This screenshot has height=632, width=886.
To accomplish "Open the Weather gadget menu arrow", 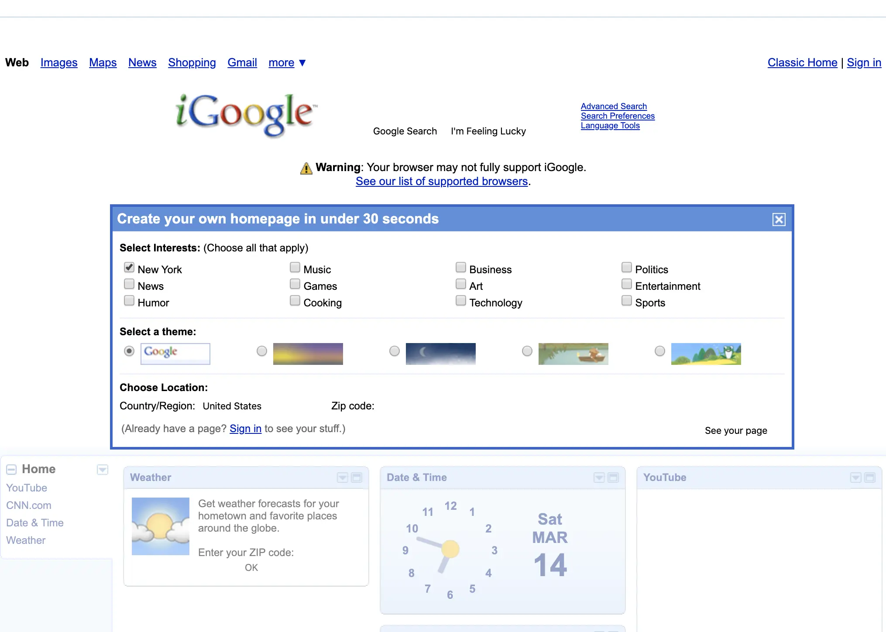I will click(x=342, y=477).
